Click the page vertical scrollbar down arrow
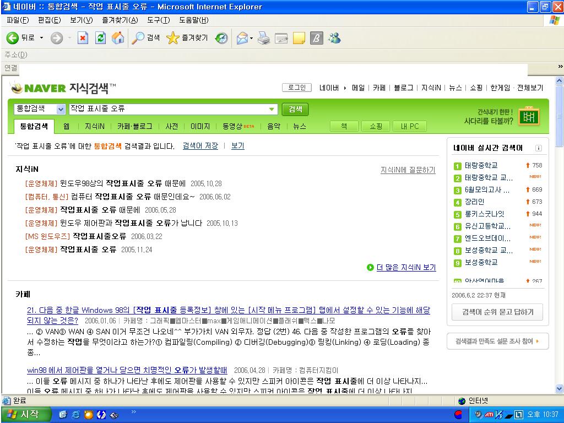 click(x=559, y=389)
